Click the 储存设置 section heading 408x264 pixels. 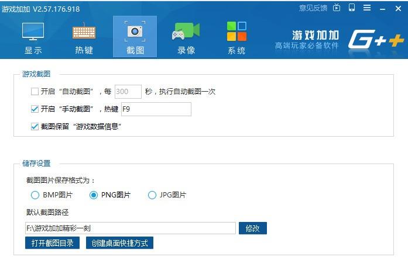tap(36, 164)
